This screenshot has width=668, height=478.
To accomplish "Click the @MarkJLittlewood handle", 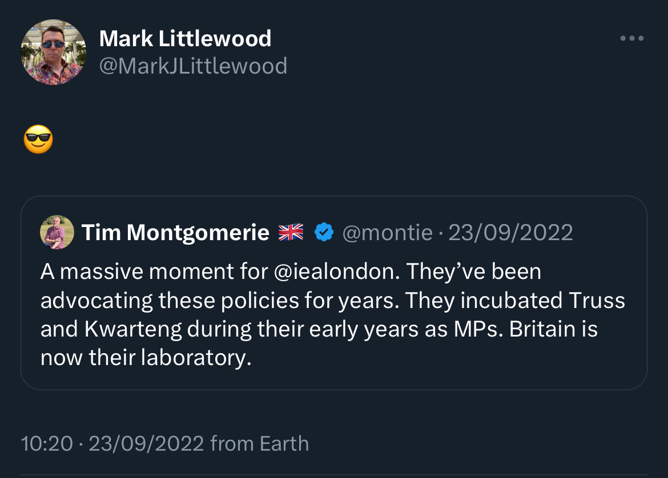I will pyautogui.click(x=193, y=66).
